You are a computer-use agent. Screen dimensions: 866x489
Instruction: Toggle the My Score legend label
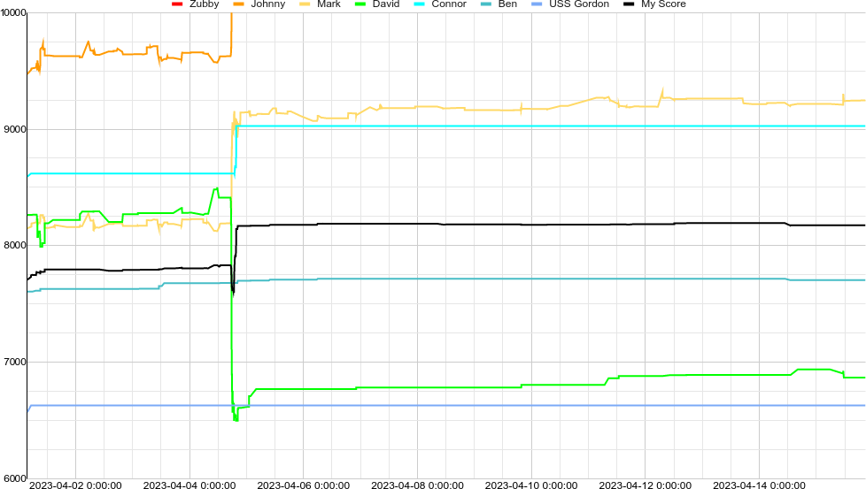[x=663, y=4]
